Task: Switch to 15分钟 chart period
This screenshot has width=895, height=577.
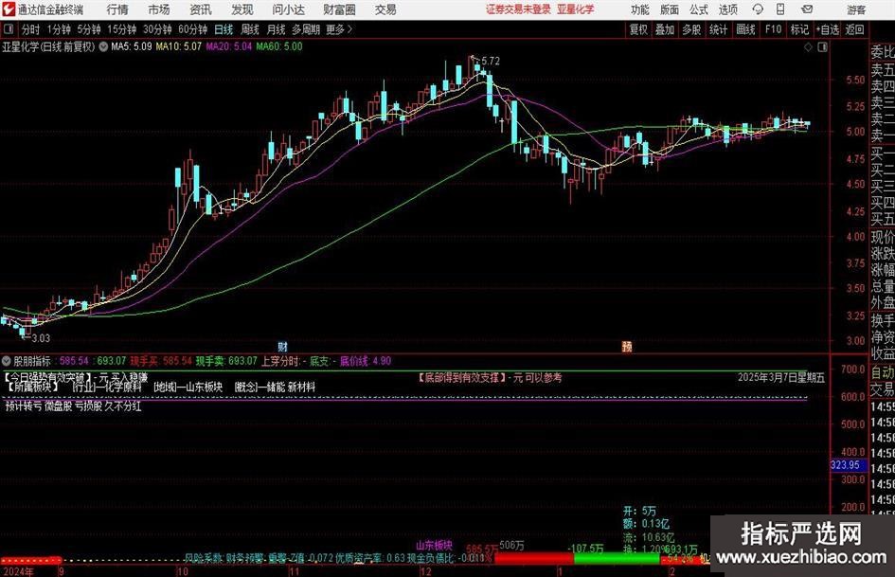Action: tap(122, 29)
